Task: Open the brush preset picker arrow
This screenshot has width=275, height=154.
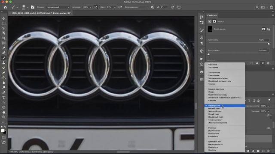Action: (x=27, y=7)
